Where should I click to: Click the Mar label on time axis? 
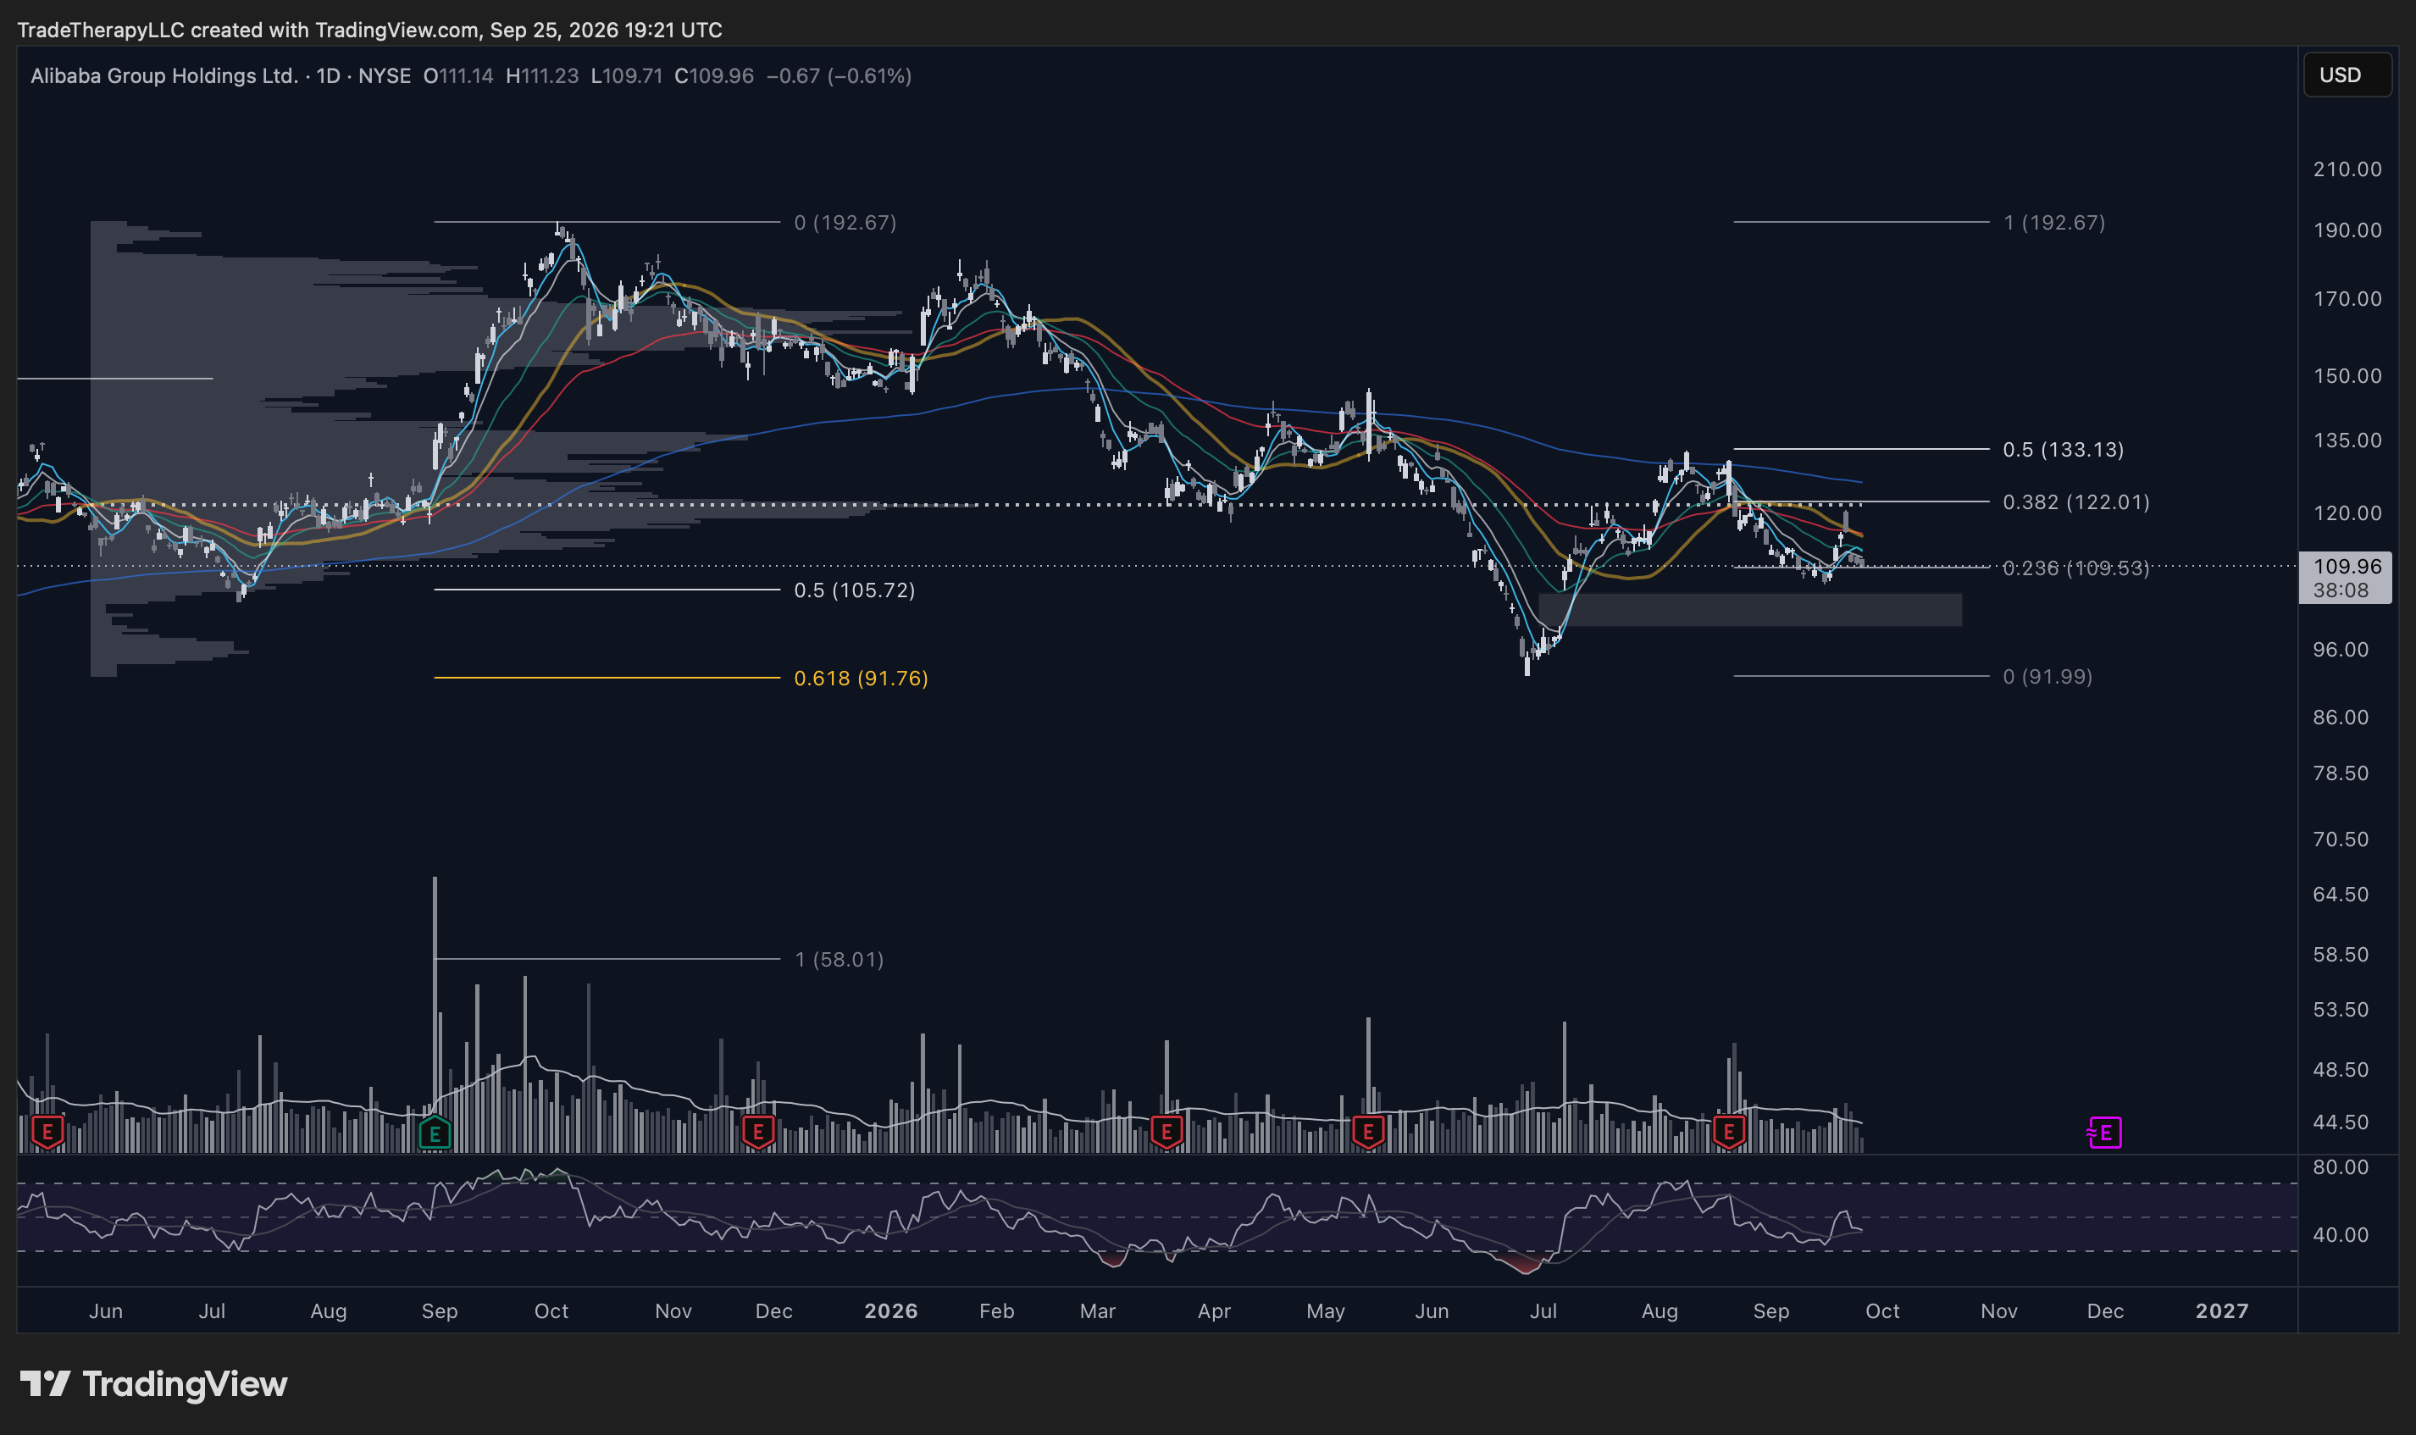click(x=1097, y=1311)
